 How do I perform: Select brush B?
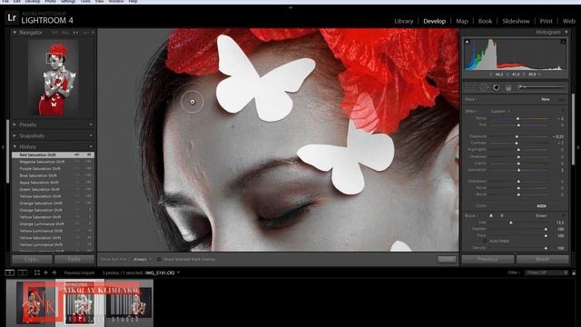point(502,215)
